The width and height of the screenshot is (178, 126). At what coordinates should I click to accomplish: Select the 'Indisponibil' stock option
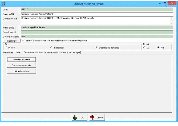click(x=51, y=47)
